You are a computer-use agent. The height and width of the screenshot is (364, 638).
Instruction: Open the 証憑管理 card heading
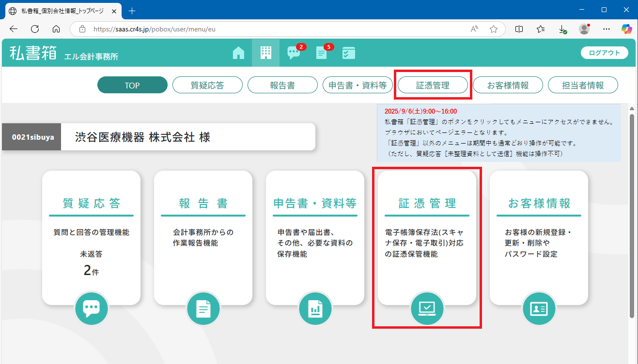coord(427,204)
